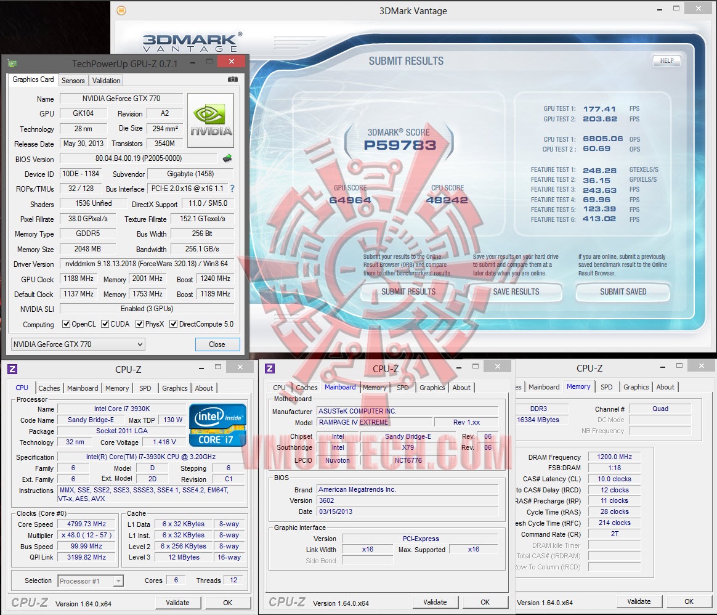Click the Bus Interface question mark help
The height and width of the screenshot is (615, 717).
click(232, 189)
